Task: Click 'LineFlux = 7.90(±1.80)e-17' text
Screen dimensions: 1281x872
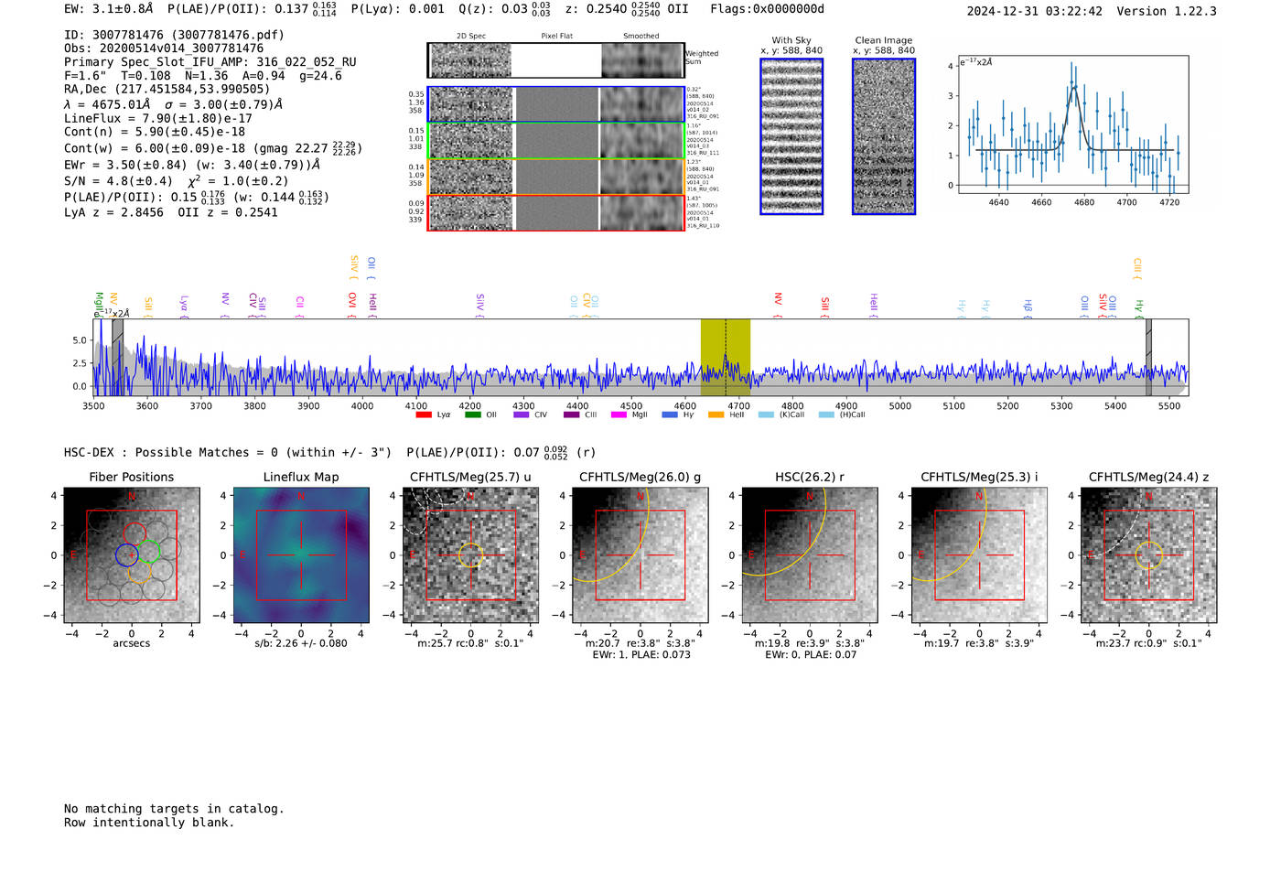Action: coord(157,118)
